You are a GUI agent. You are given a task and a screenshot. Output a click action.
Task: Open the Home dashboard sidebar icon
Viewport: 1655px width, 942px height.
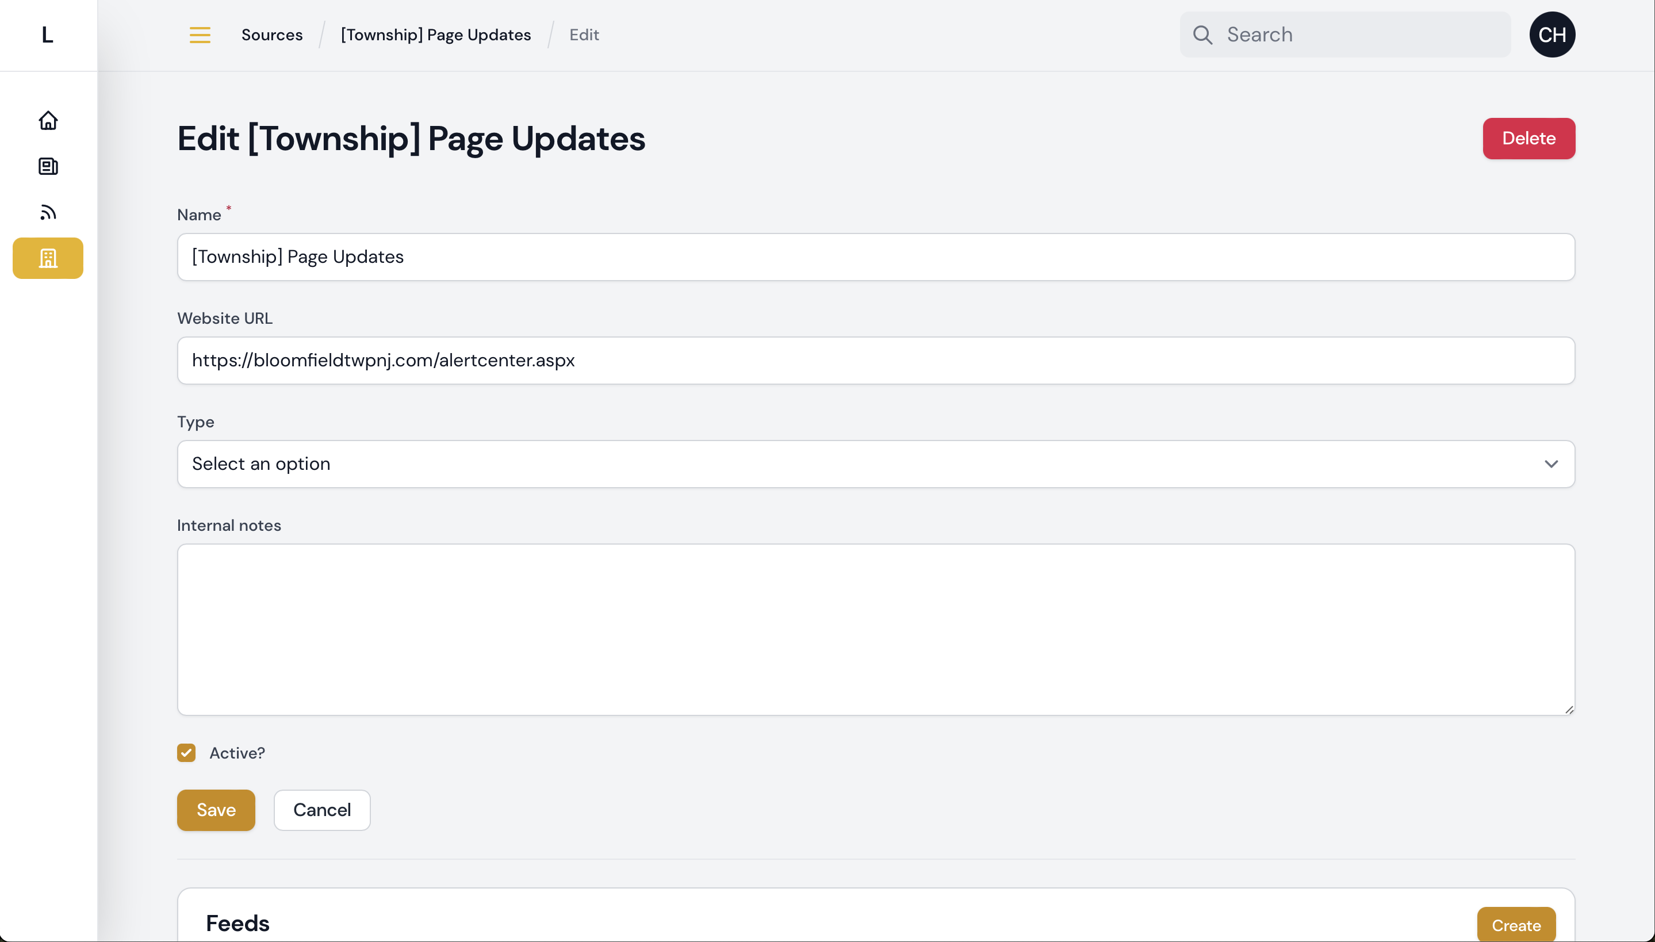48,120
